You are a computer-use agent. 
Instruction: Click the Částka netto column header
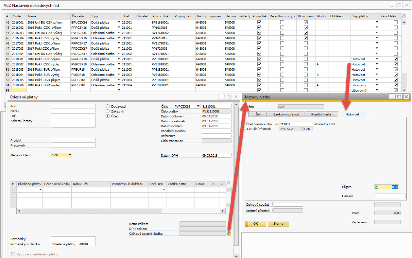180,184
